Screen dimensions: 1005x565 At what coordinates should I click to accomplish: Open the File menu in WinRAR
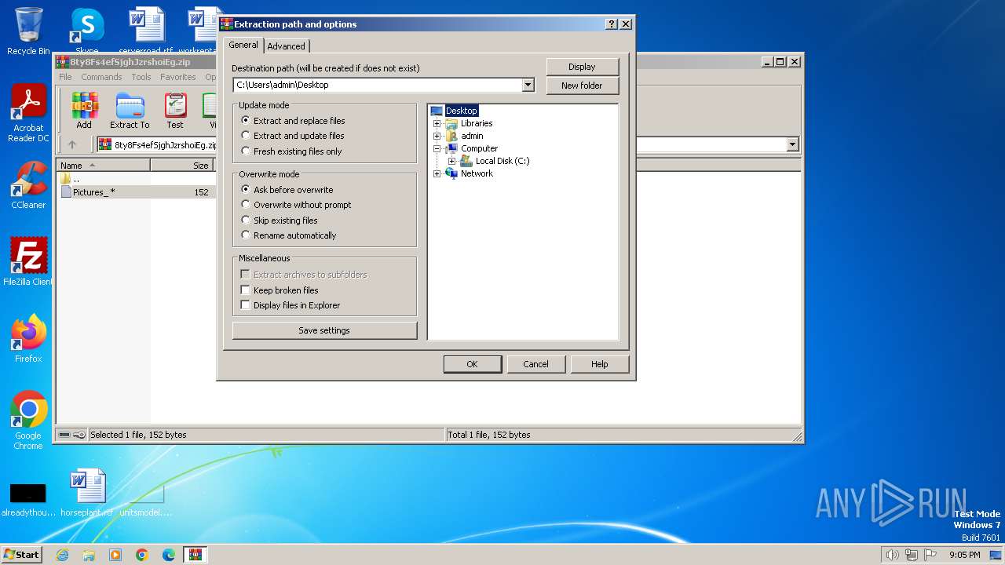pyautogui.click(x=65, y=77)
